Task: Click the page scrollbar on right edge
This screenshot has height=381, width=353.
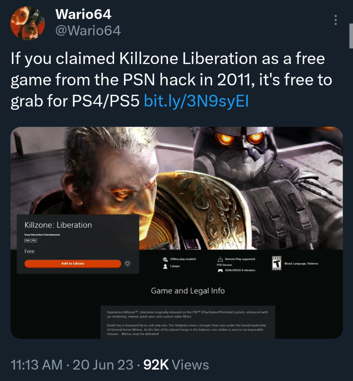Action: (351, 36)
